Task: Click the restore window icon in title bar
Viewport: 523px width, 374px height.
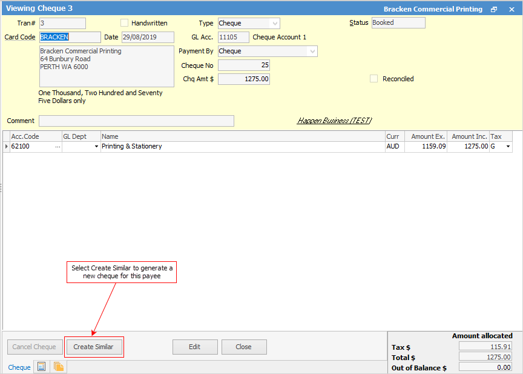Action: coord(494,9)
